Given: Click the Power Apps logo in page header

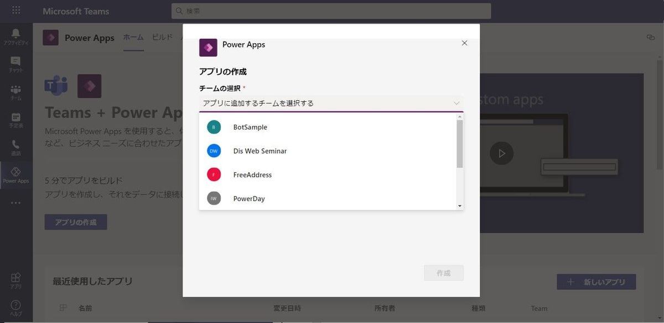Looking at the screenshot, I should [51, 38].
